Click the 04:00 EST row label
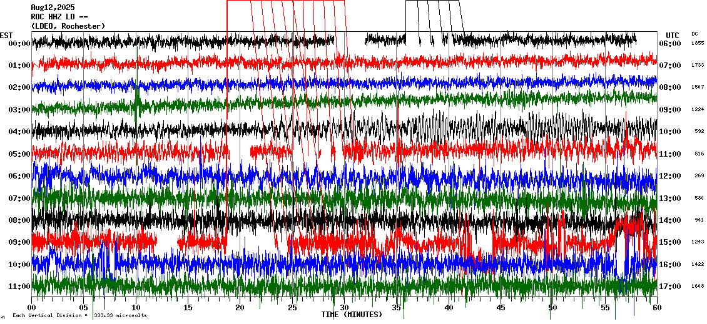Image resolution: width=707 pixels, height=324 pixels. 20,132
